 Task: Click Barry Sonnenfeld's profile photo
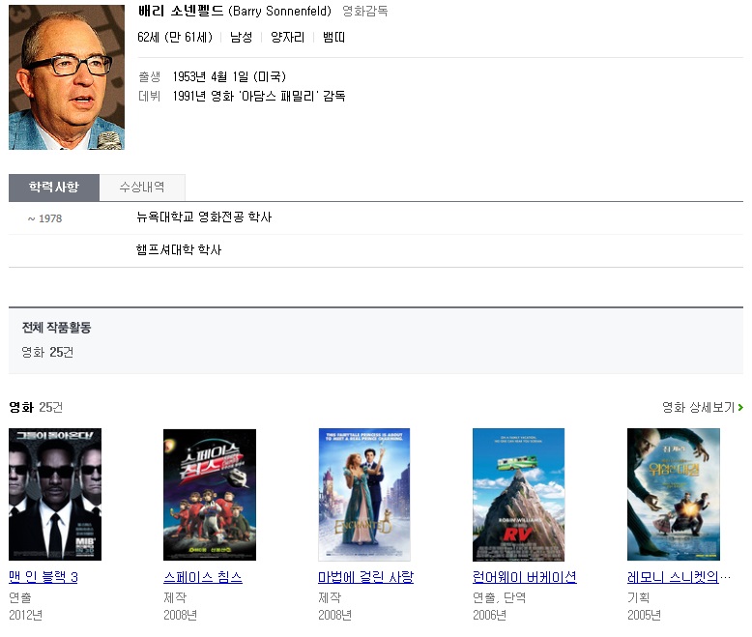pos(67,77)
